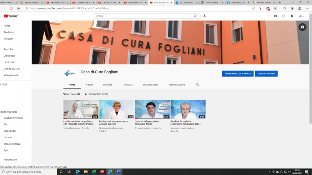Viewport: 312px width, 175px height.
Task: Click the browser reload icon
Action: pyautogui.click(x=11, y=8)
